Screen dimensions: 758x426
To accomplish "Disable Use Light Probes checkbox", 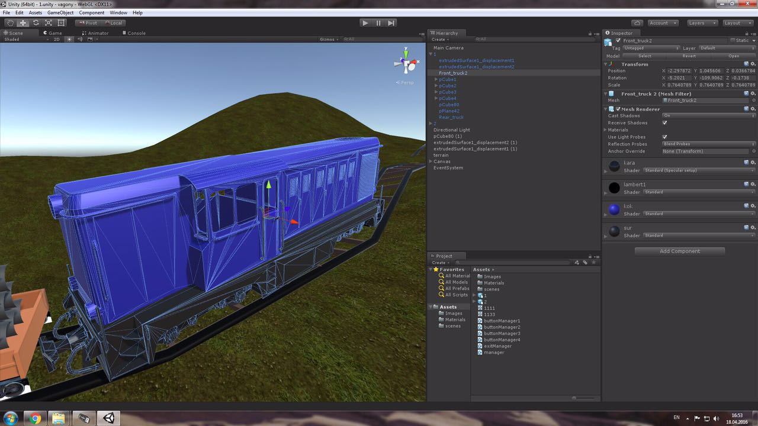I will 664,137.
